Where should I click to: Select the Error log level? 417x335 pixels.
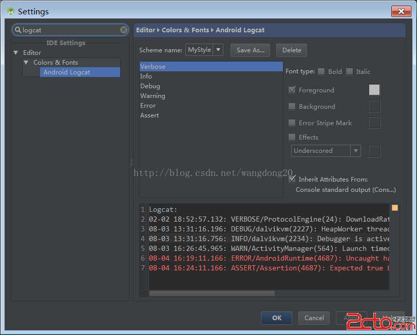tap(211, 106)
